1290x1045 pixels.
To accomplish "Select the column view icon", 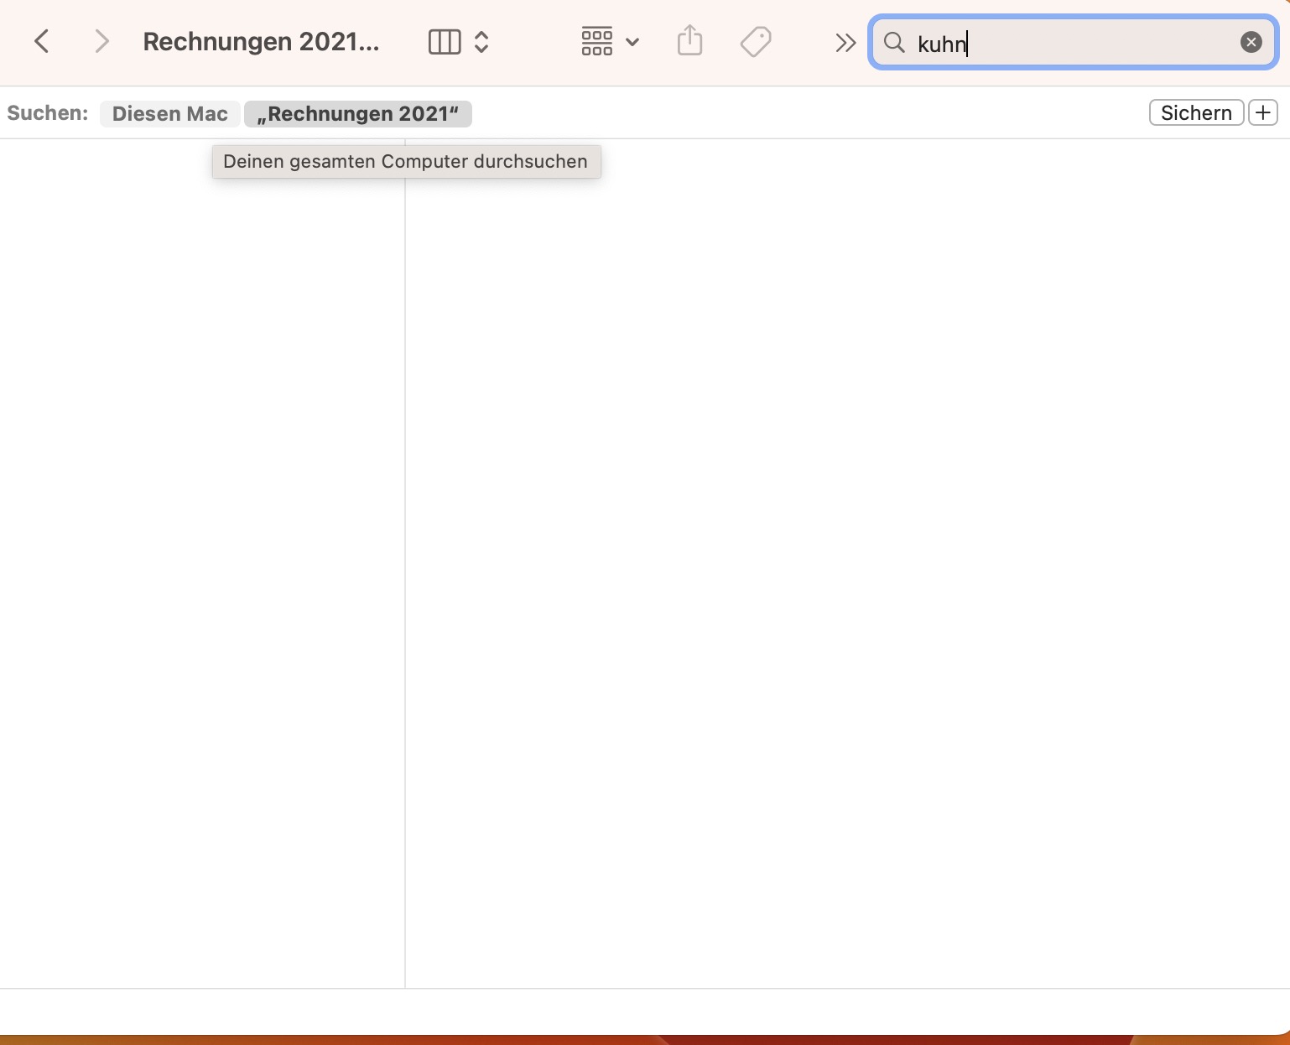I will [445, 41].
